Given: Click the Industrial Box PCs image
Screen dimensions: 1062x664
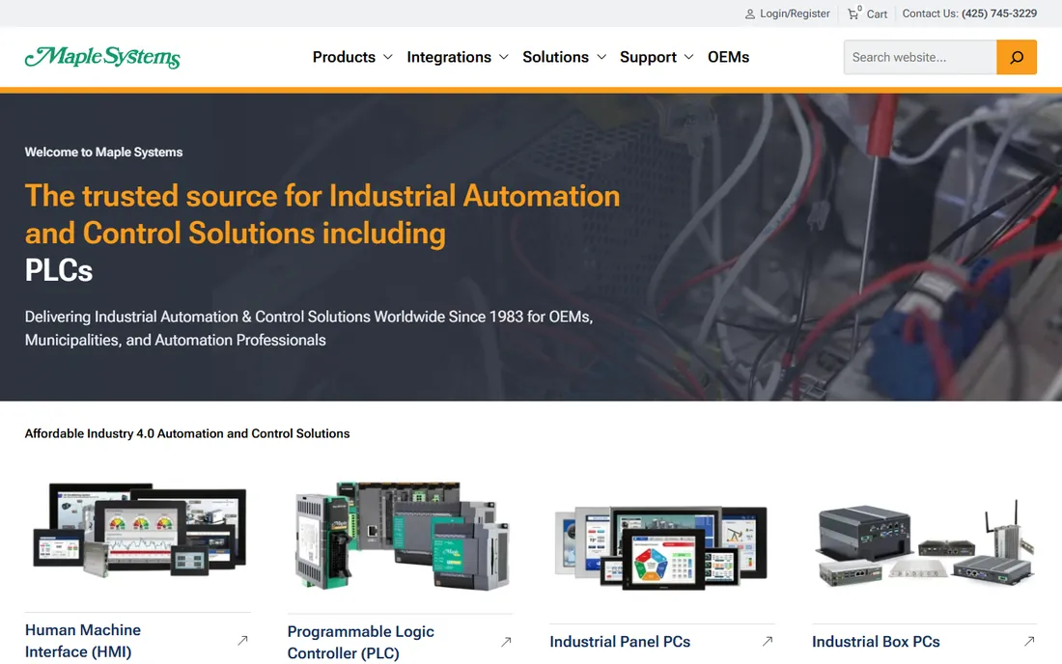Looking at the screenshot, I should 925,543.
